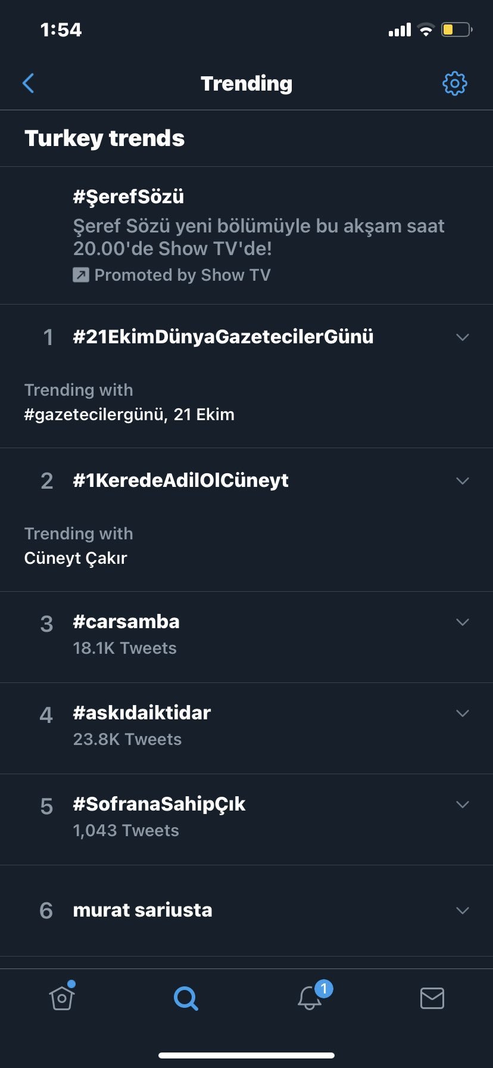493x1068 pixels.
Task: Open chevron menu for #askıdaiktidar
Action: (x=463, y=713)
